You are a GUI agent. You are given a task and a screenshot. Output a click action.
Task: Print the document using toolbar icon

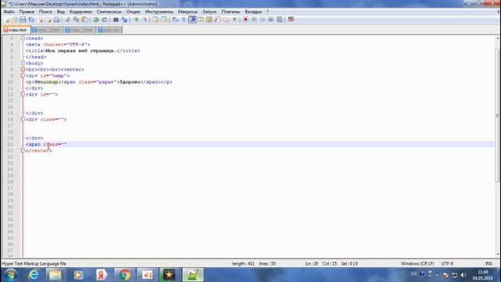56,20
